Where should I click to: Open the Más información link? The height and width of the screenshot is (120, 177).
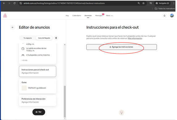(135, 39)
